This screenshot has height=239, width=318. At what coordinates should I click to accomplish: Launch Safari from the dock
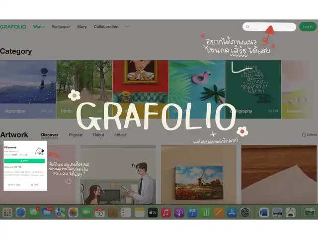click(20, 213)
